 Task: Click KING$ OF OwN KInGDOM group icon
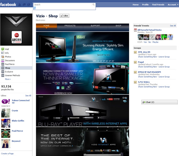point(135,72)
